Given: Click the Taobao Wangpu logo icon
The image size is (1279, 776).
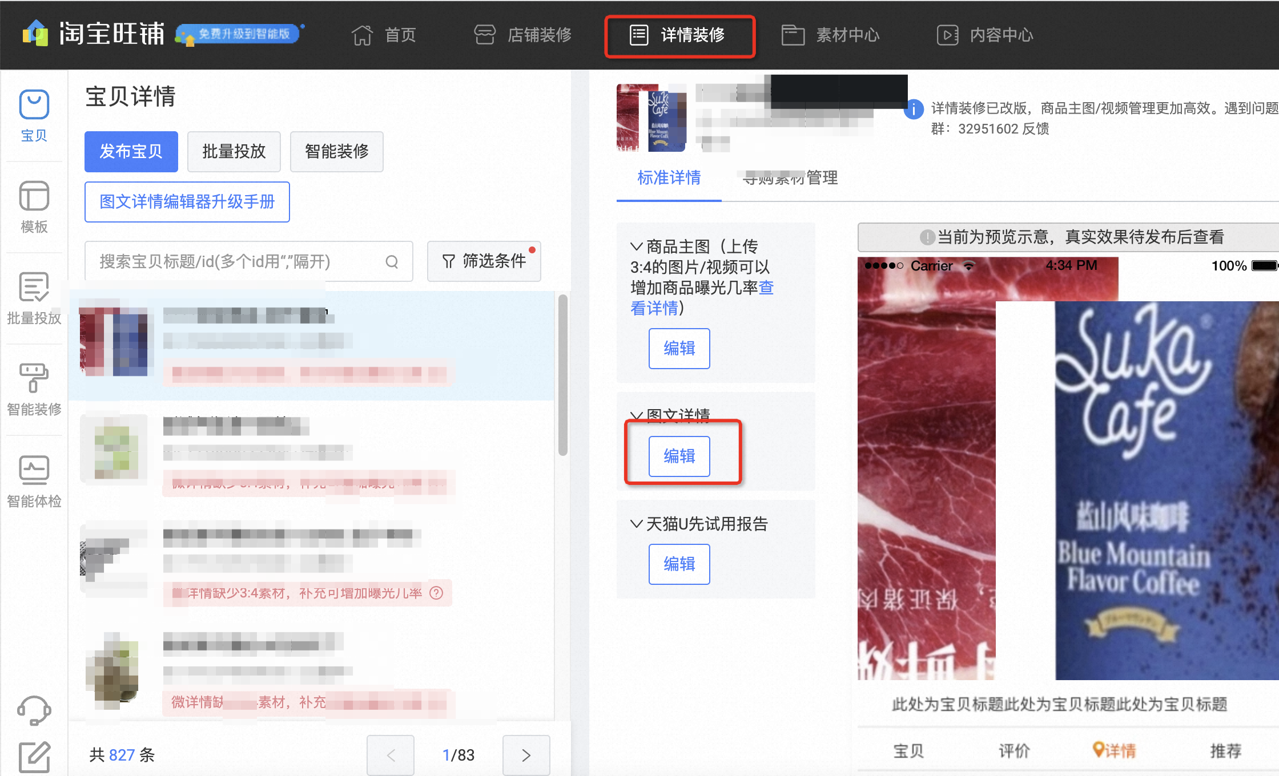Looking at the screenshot, I should pyautogui.click(x=35, y=34).
